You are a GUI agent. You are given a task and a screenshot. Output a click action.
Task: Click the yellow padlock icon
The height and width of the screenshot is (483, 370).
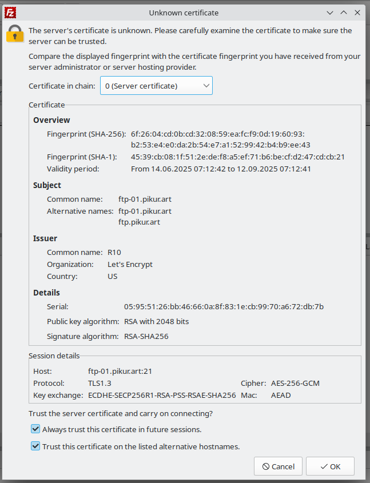[x=15, y=34]
